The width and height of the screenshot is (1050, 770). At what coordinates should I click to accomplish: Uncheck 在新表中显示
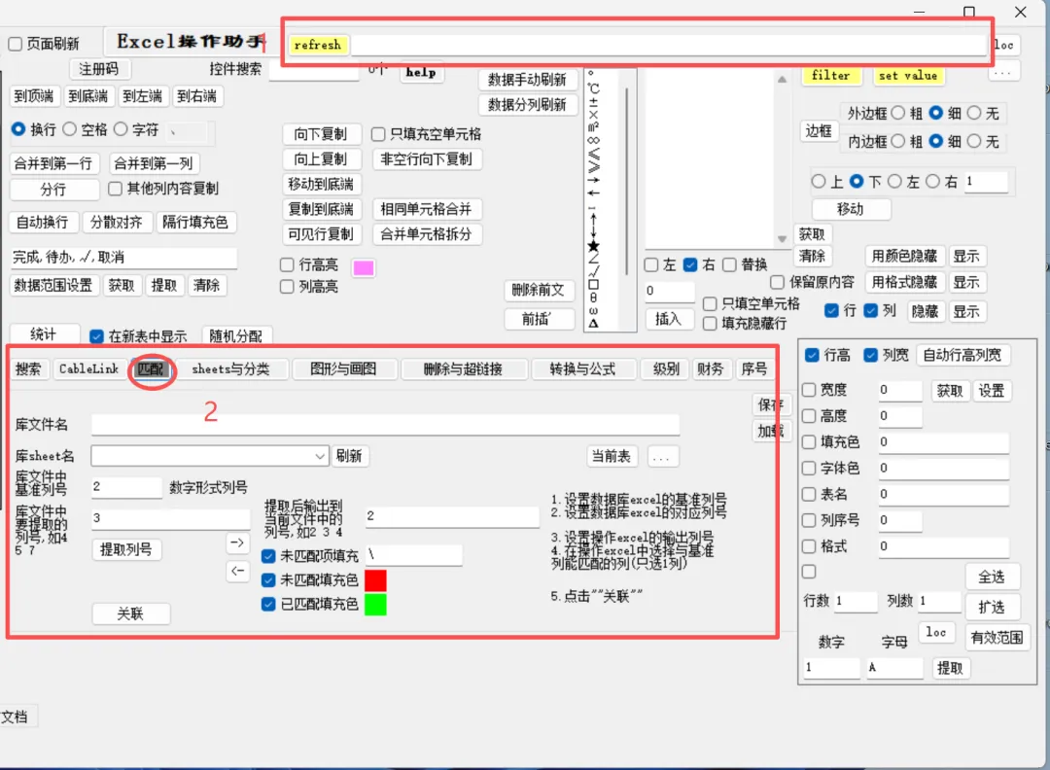(97, 336)
